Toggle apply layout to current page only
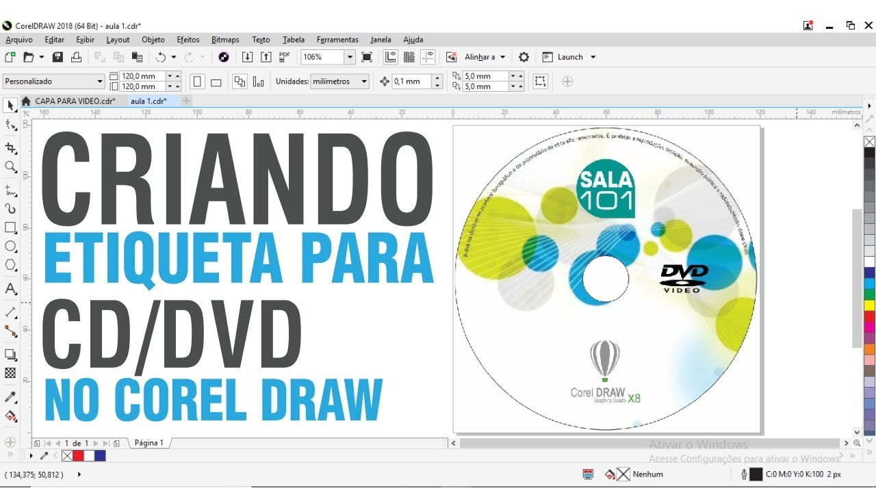 (258, 81)
